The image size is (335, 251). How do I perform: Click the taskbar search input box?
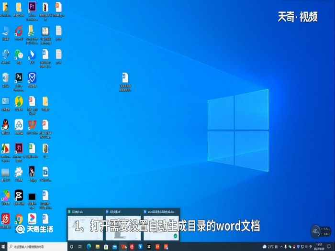[x=38, y=247]
